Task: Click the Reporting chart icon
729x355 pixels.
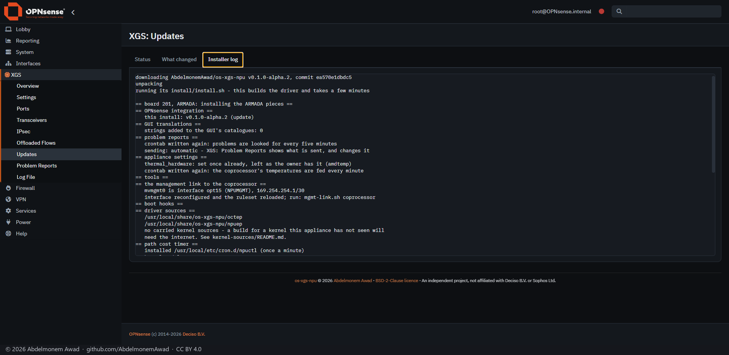Action: [8, 41]
